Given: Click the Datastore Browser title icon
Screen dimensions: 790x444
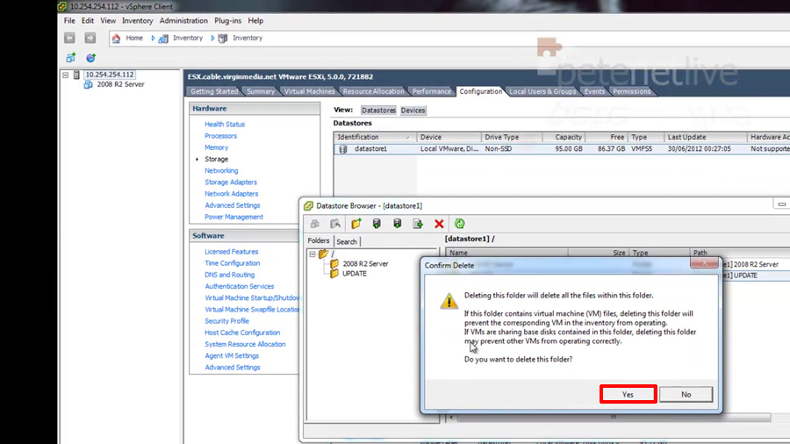Looking at the screenshot, I should (x=308, y=205).
